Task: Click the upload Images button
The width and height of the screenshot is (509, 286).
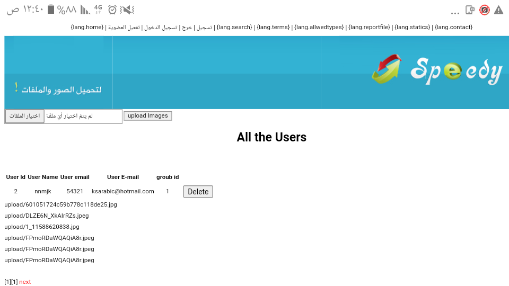Action: pos(147,116)
